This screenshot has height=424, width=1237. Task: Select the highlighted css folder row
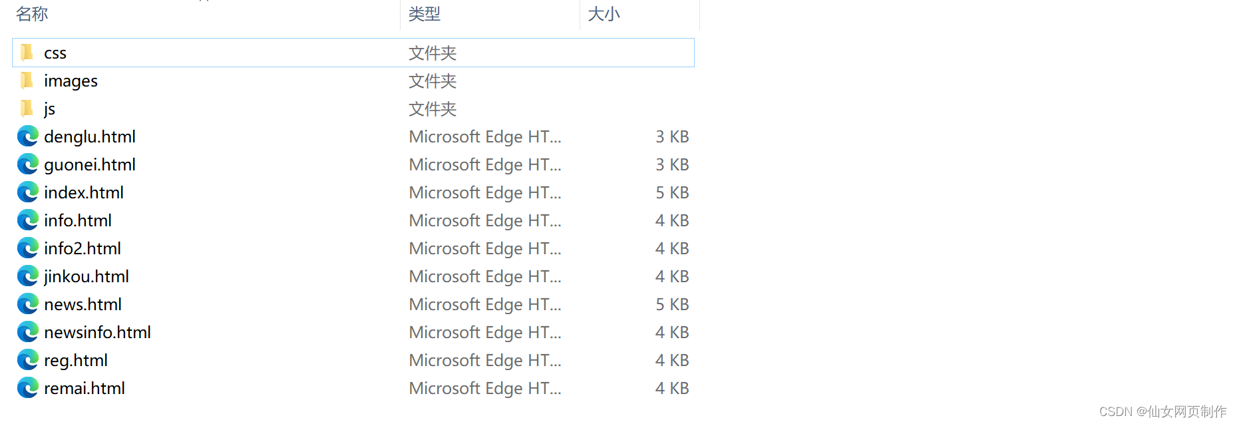point(200,53)
